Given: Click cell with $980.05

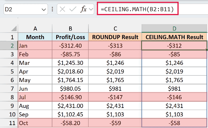Looking at the screenshot, I should [70, 89].
